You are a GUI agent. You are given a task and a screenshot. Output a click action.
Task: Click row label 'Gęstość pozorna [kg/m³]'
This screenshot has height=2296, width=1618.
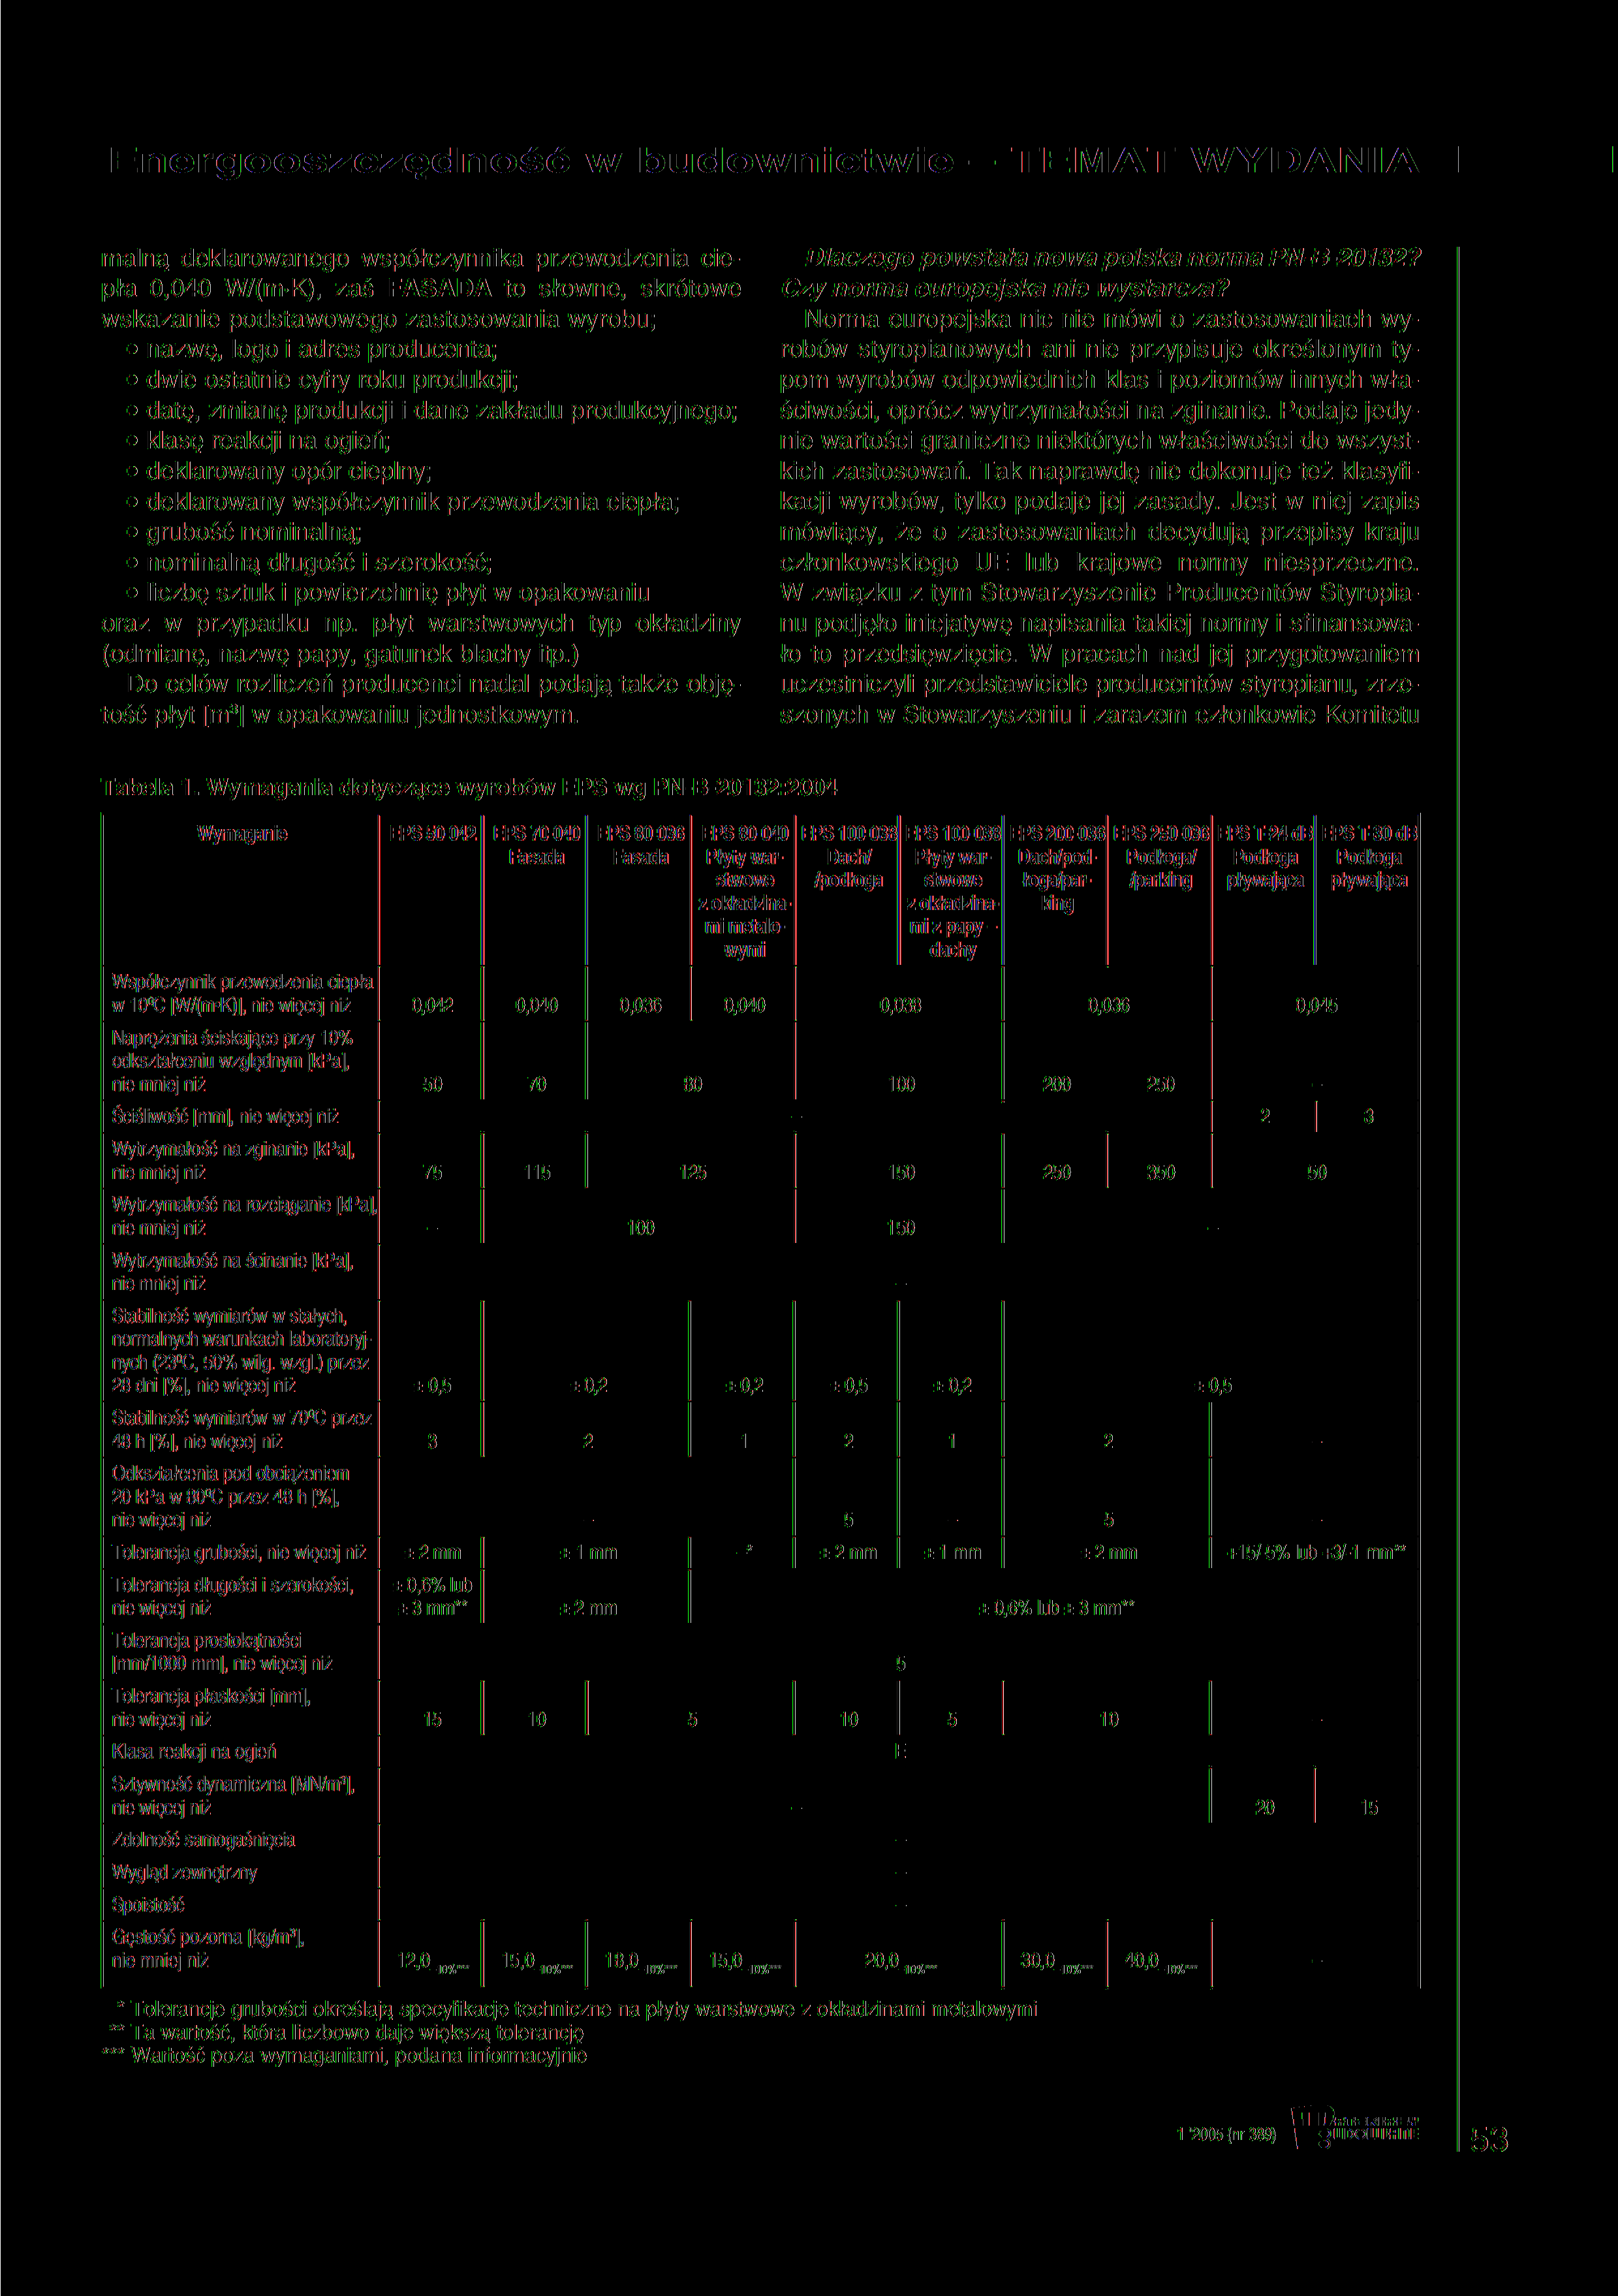pyautogui.click(x=207, y=1938)
